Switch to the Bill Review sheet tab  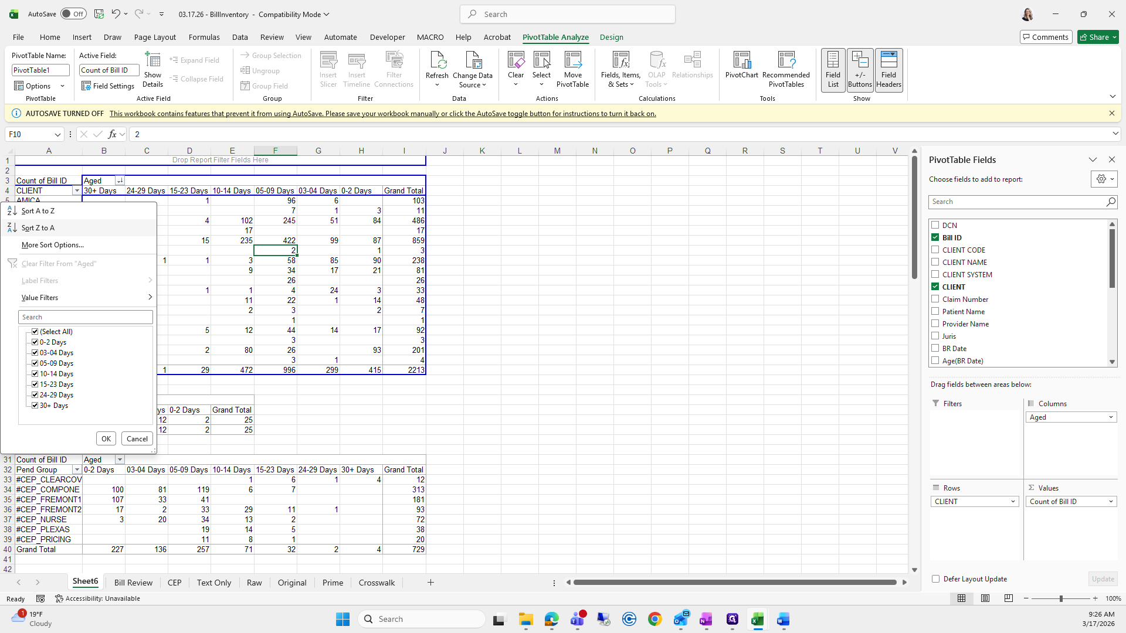(x=133, y=583)
